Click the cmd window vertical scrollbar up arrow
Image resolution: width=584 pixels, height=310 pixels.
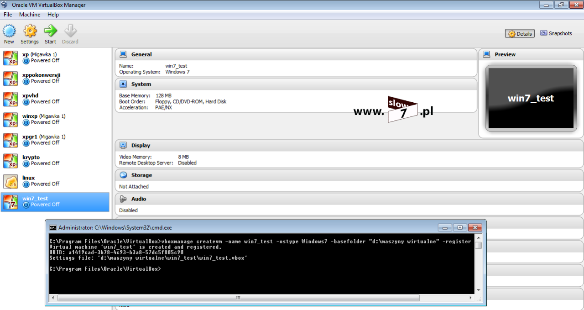pos(478,238)
